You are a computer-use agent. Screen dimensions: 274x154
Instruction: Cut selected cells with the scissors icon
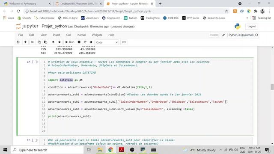33,42
